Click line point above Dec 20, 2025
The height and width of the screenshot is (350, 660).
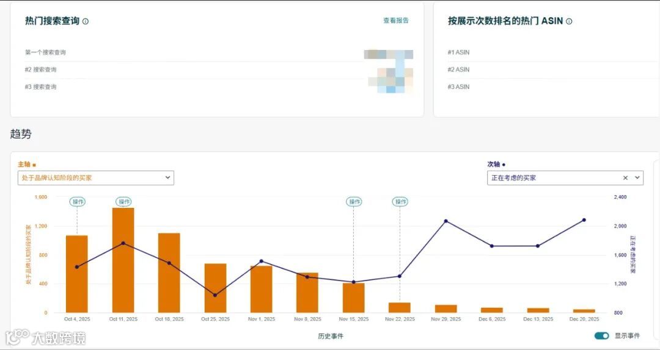[584, 220]
